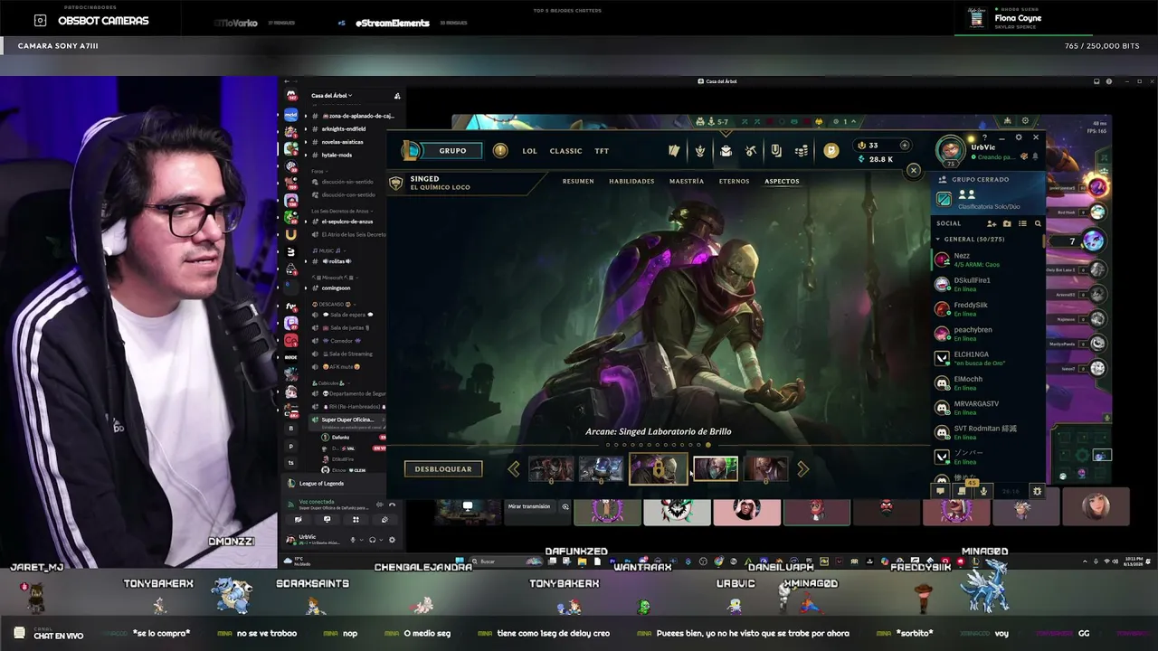The width and height of the screenshot is (1158, 651).
Task: Switch to the TFT tab
Action: tap(602, 151)
